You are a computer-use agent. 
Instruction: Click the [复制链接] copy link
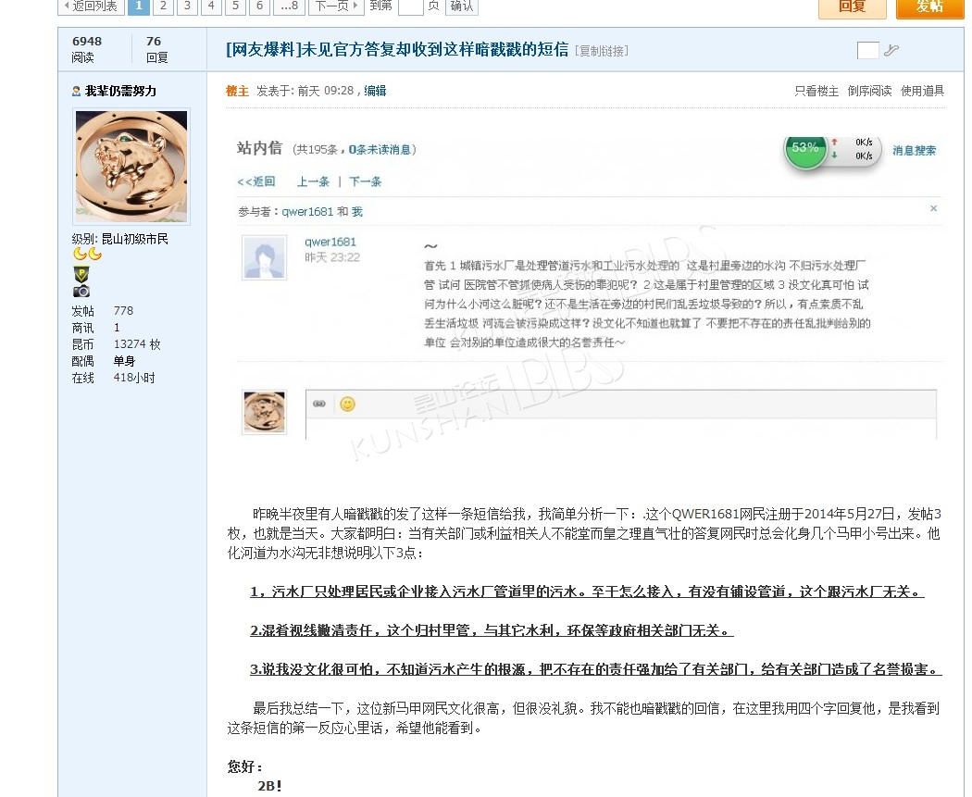[x=602, y=51]
